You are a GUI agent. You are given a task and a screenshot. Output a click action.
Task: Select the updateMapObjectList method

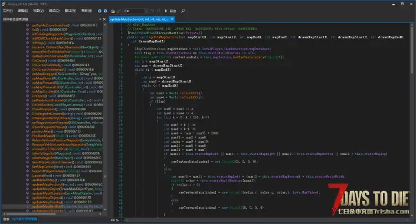pos(67,193)
